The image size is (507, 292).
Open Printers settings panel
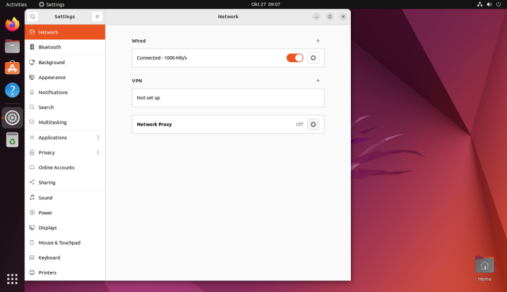(65, 272)
